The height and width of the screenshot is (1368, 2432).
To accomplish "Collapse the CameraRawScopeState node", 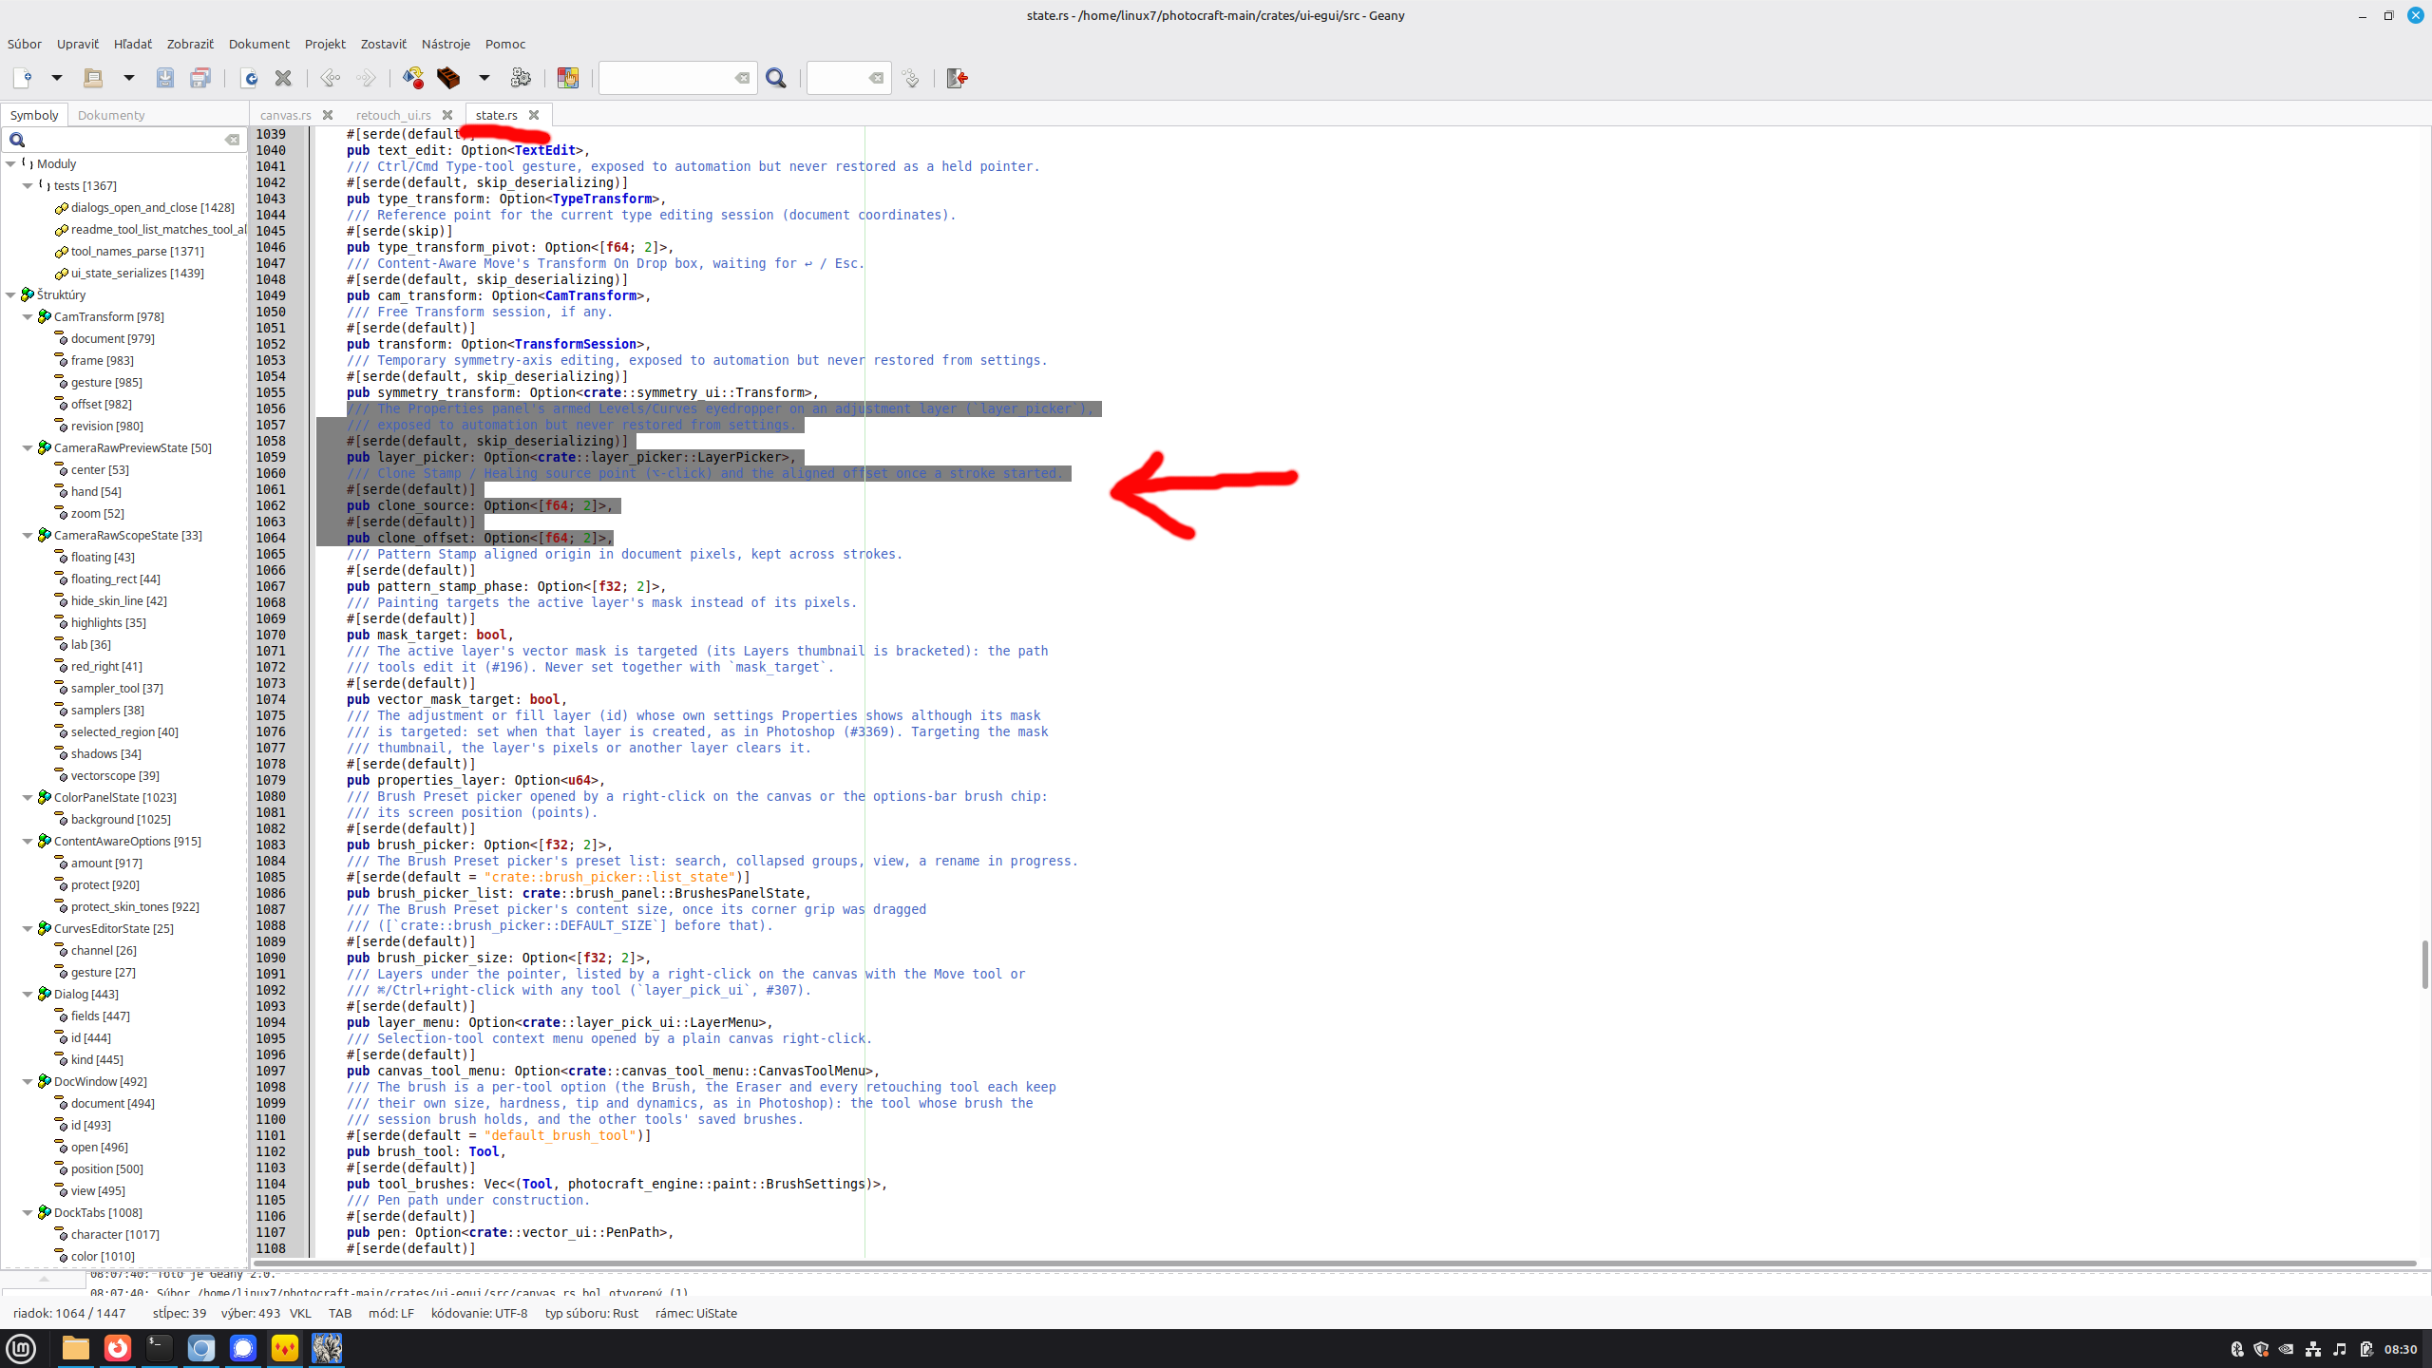I will pos(28,536).
